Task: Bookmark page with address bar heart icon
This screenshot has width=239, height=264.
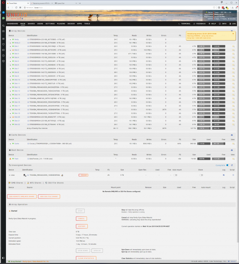Action: click(214, 8)
